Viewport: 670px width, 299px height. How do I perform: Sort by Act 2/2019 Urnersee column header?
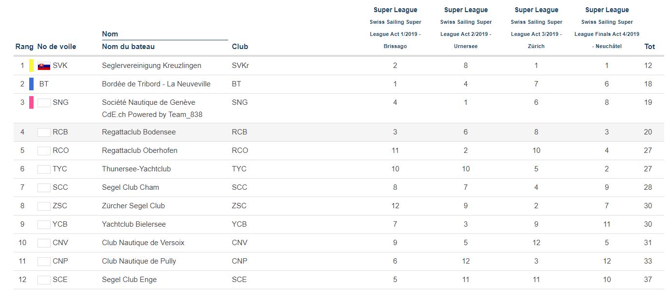(466, 28)
